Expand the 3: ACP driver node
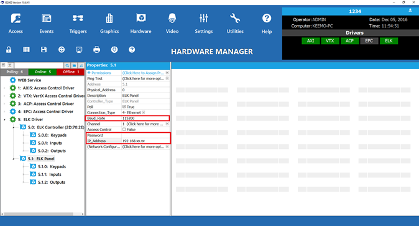 (4, 104)
